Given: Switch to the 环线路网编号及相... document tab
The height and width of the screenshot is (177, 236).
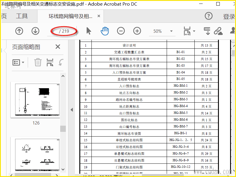Looking at the screenshot, I should (x=71, y=16).
